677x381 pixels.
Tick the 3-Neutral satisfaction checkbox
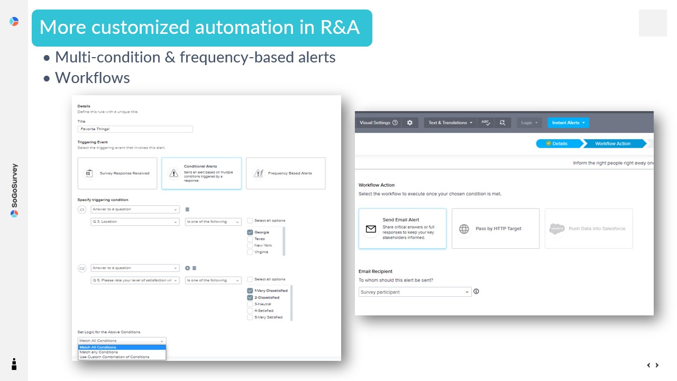click(250, 304)
